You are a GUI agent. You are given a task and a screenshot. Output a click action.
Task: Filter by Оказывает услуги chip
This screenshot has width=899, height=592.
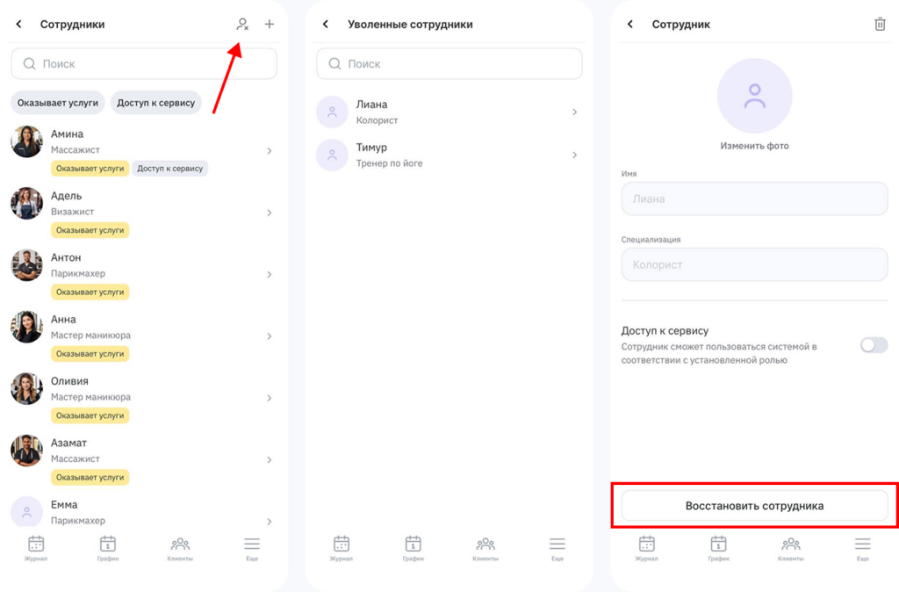(x=58, y=103)
